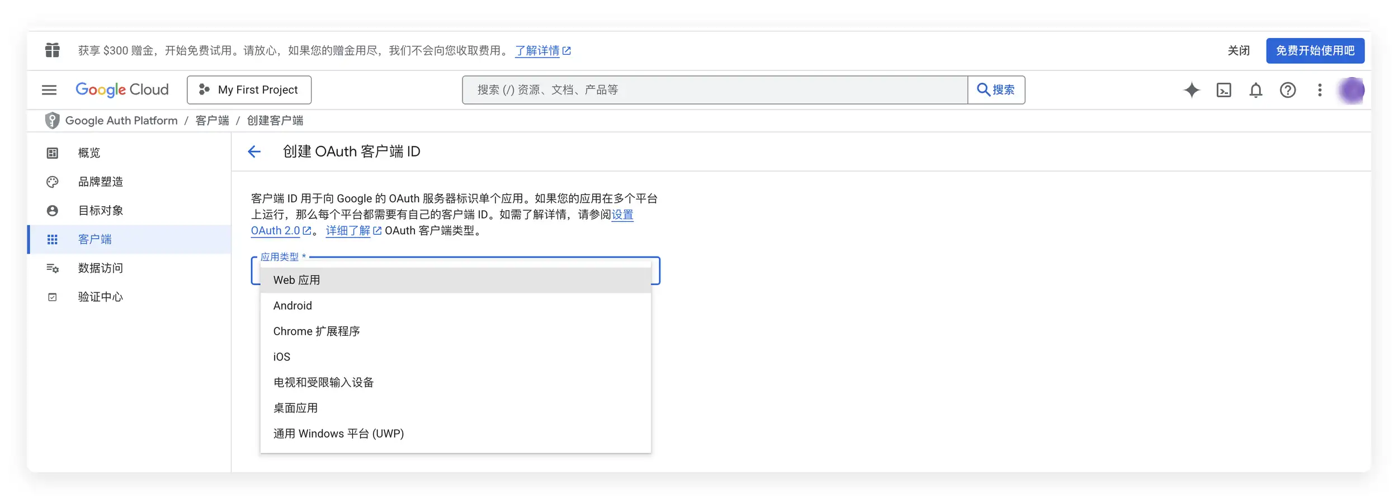Viewport: 1398px width, 499px height.
Task: Open 数据访问 in the sidebar
Action: point(129,268)
